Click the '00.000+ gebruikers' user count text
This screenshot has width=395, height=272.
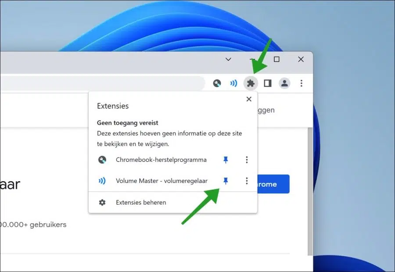tap(33, 225)
